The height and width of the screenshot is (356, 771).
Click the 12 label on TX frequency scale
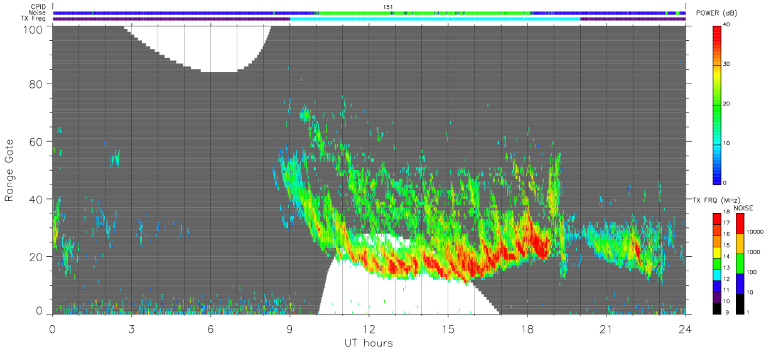click(726, 279)
